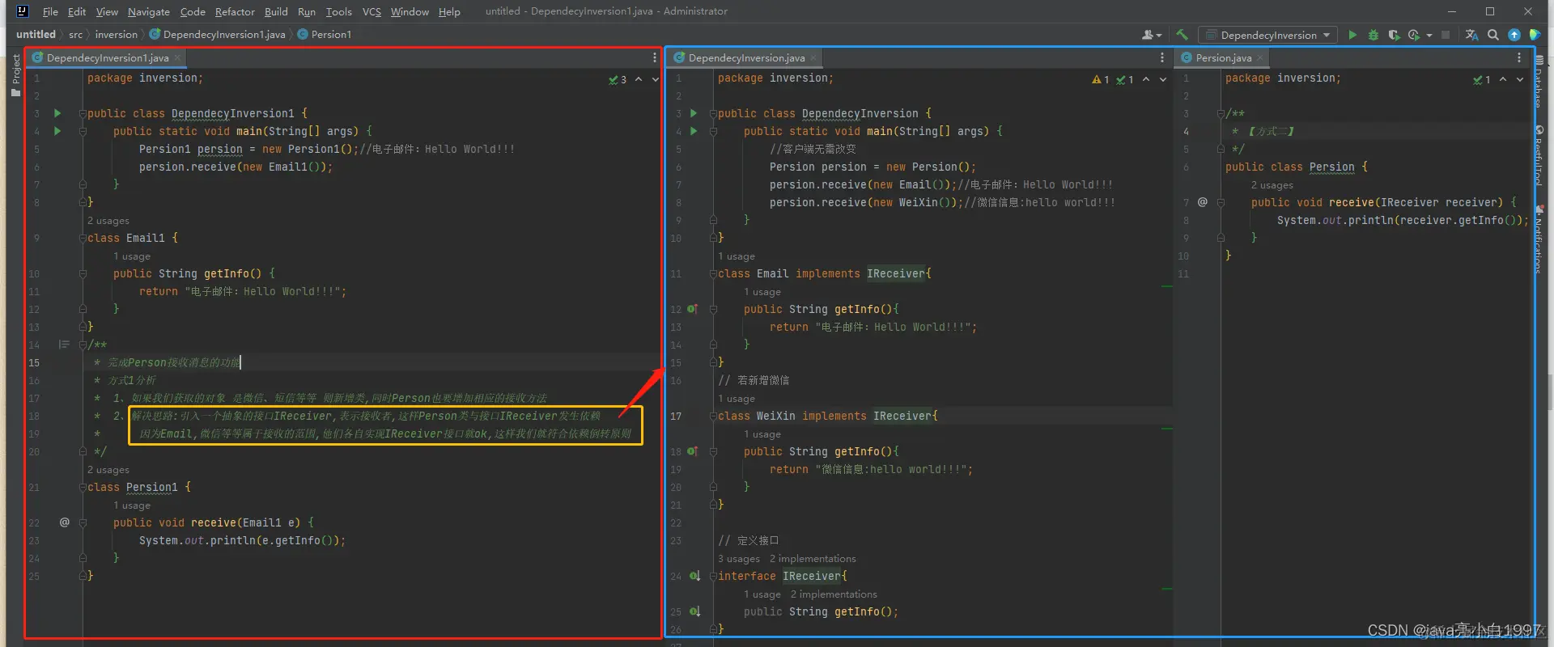Open the user account dropdown in the toolbar
Screen dimensions: 1554x647
pos(1152,35)
